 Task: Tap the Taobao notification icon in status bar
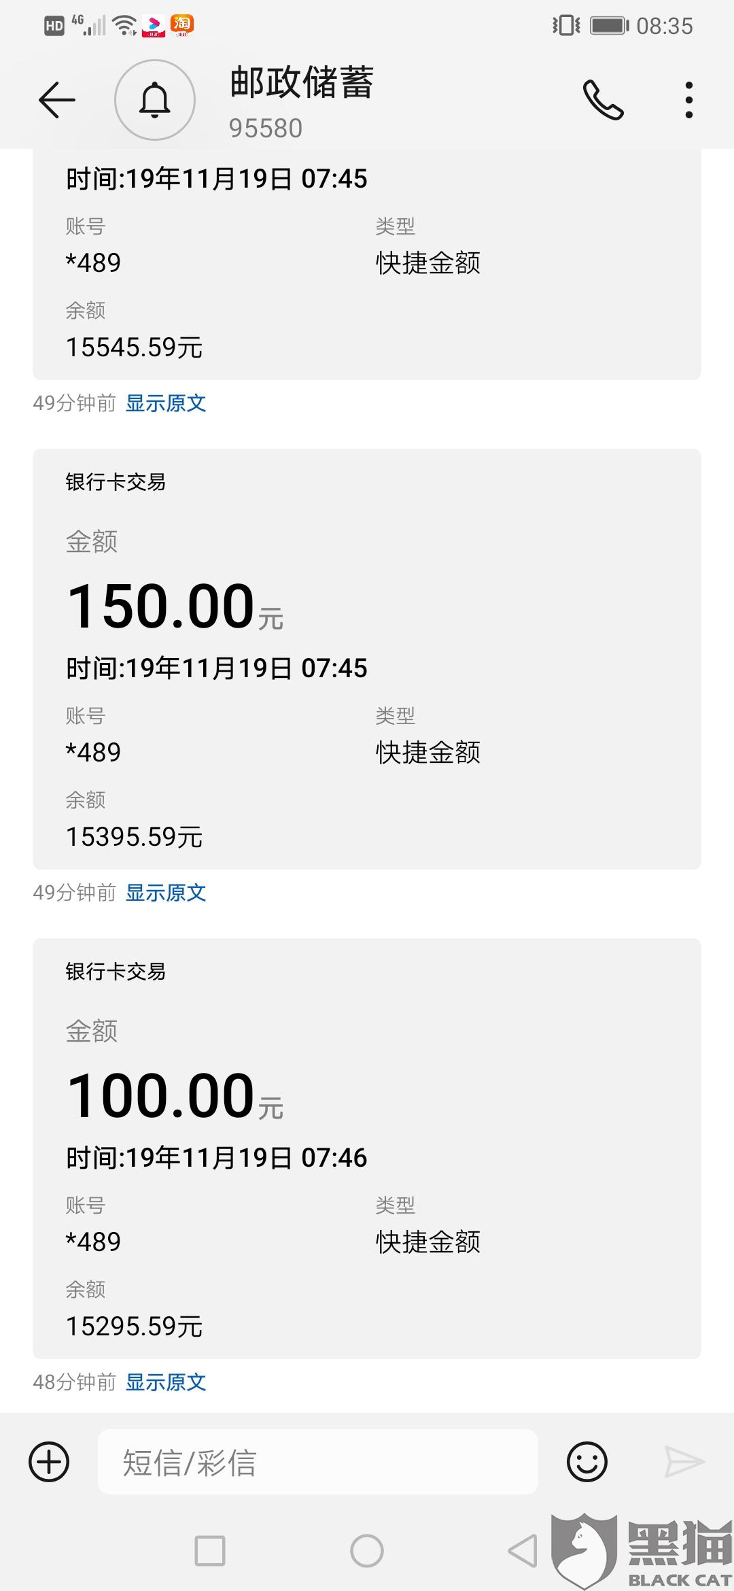pos(182,25)
